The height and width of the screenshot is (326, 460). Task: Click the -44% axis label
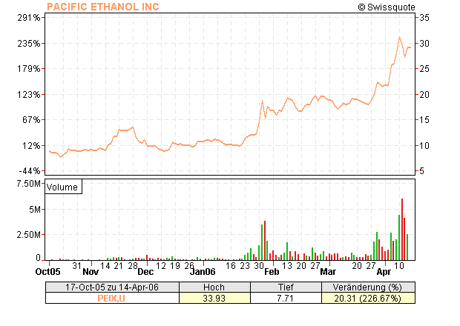(30, 170)
